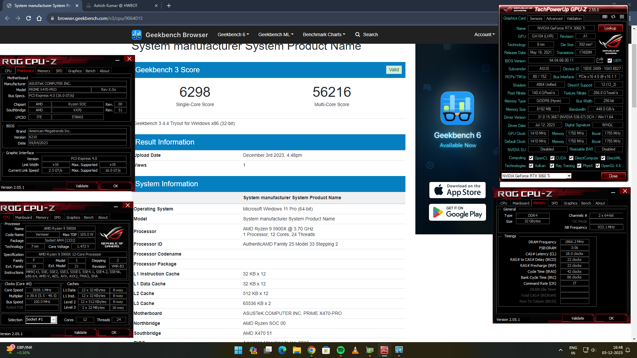Click the Geekbench 6 app icon in the sidebar ad

[457, 108]
